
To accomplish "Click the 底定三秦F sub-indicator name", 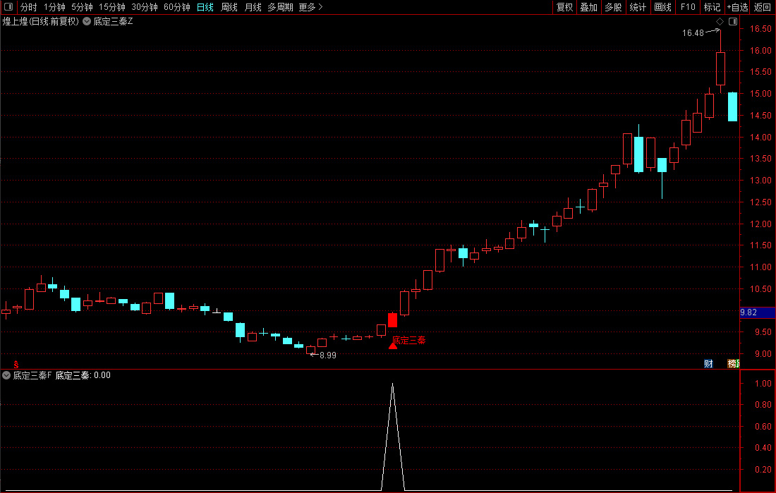I will (32, 375).
